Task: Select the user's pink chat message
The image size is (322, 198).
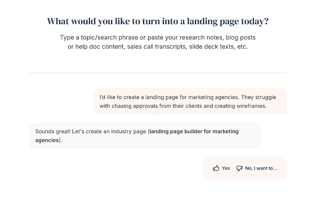Action: (x=190, y=102)
